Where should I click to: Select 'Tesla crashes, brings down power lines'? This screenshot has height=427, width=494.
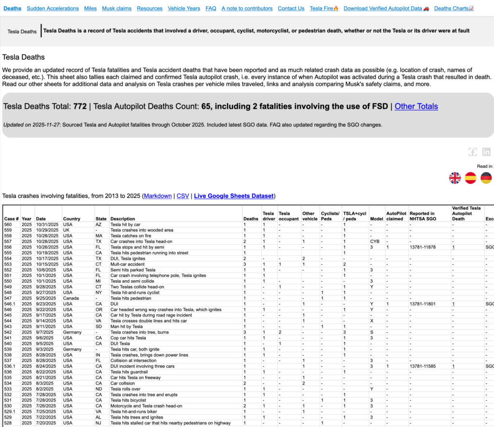[150, 355]
